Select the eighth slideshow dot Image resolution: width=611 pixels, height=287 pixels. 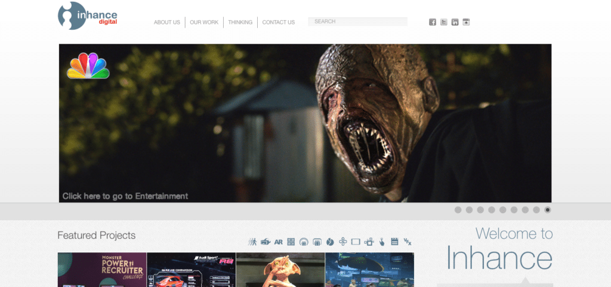tap(536, 210)
